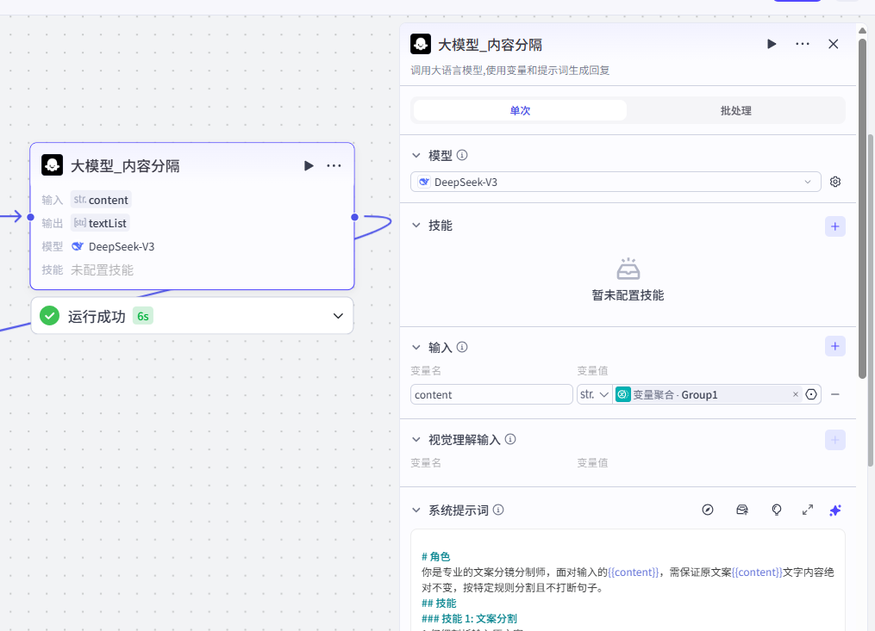Click the AI optimize prompt sparkle icon
Image resolution: width=875 pixels, height=631 pixels.
click(834, 510)
